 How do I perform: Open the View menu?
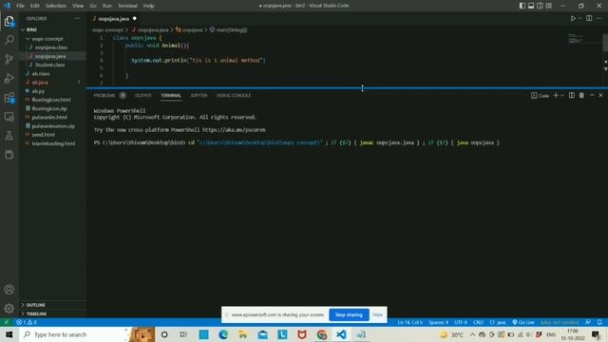pyautogui.click(x=78, y=6)
